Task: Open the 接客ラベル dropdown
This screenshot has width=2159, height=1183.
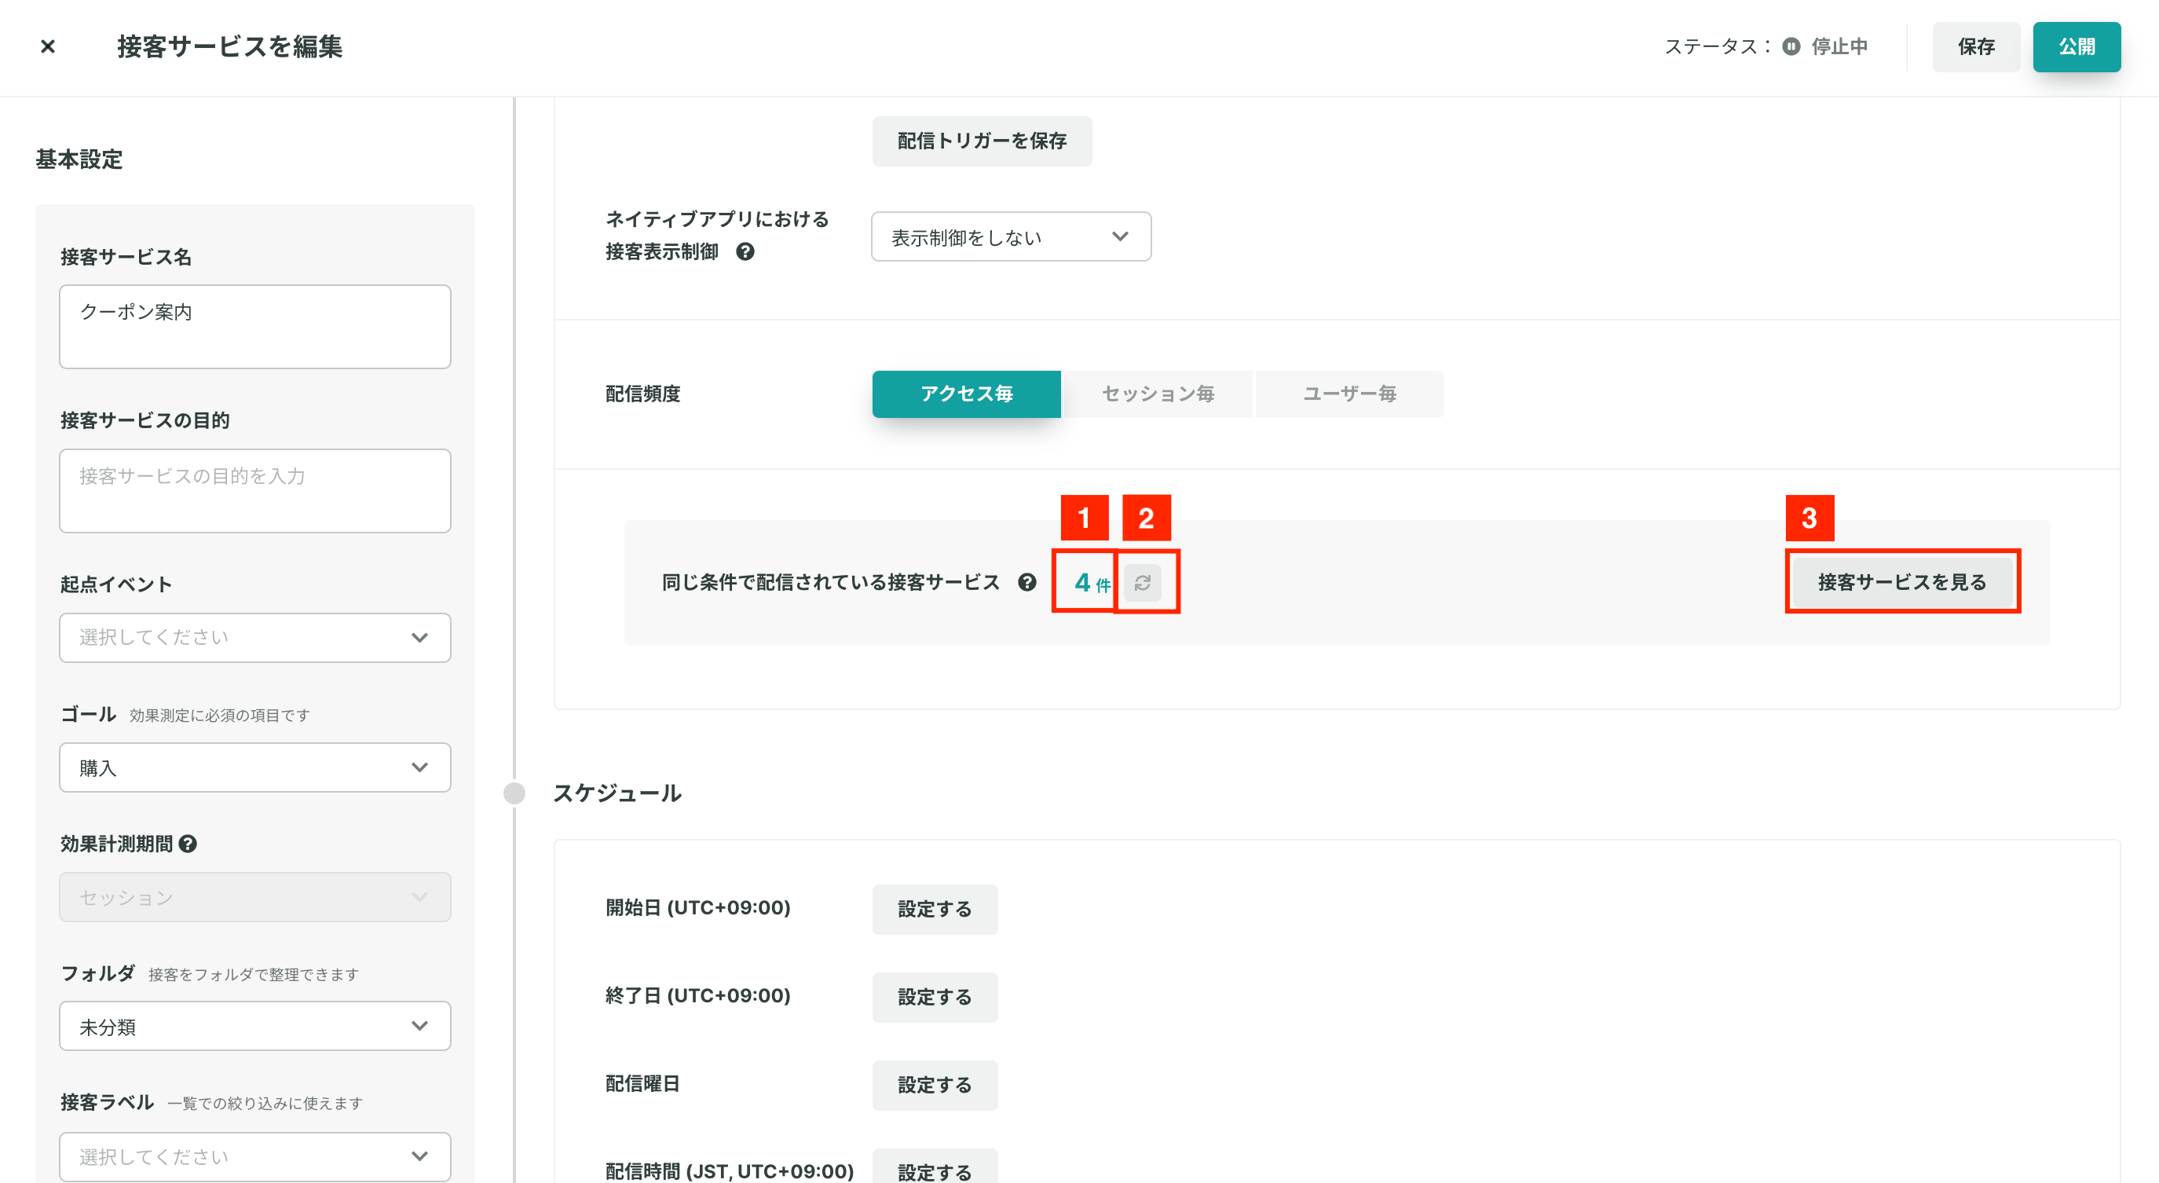Action: coord(254,1157)
